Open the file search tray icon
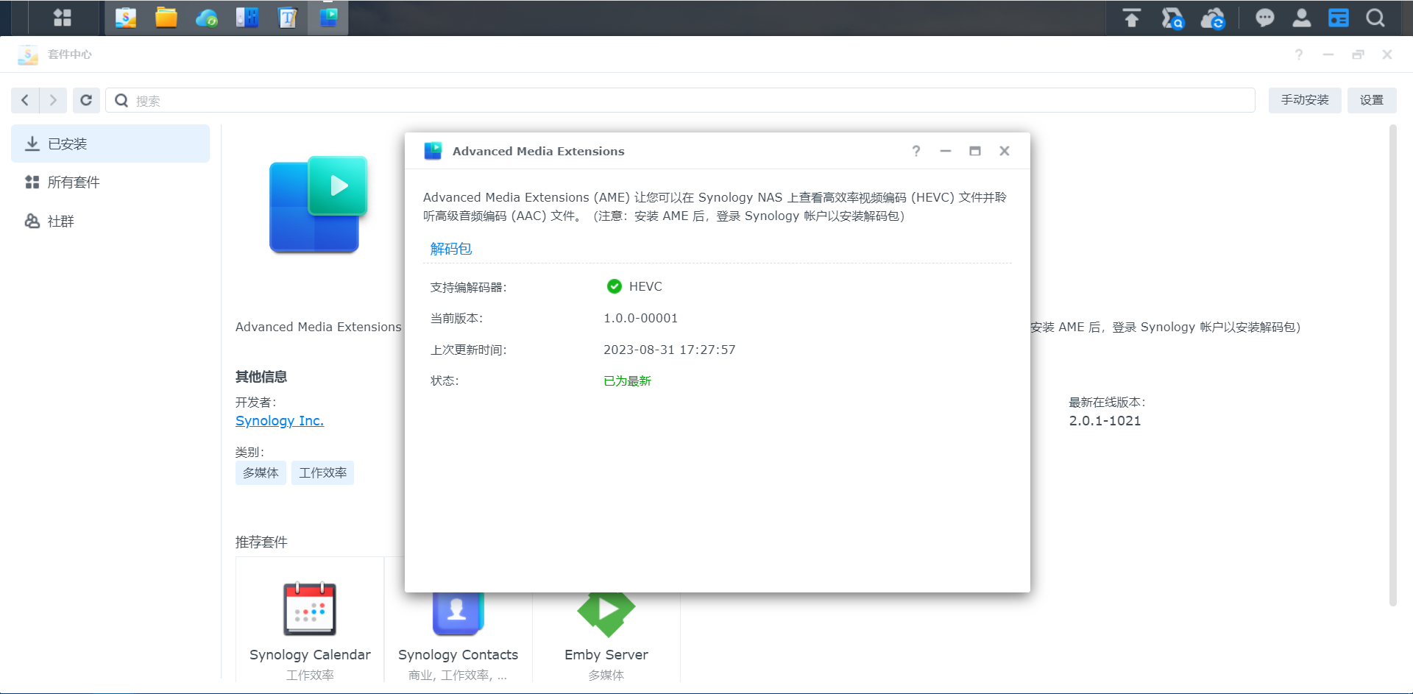Image resolution: width=1413 pixels, height=694 pixels. (x=1172, y=18)
